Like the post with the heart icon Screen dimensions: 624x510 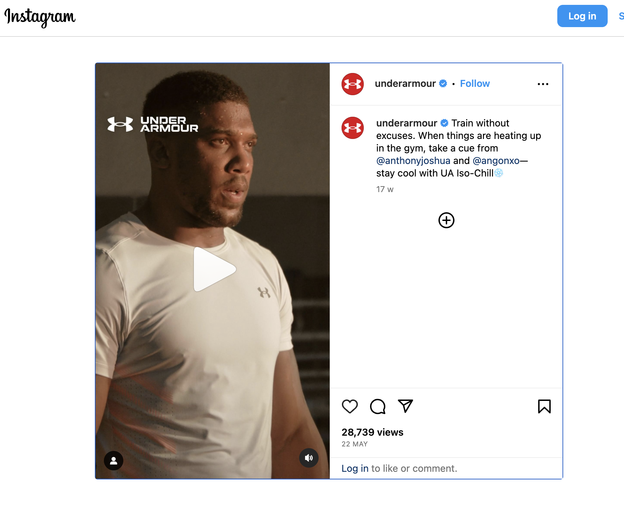[x=350, y=406]
